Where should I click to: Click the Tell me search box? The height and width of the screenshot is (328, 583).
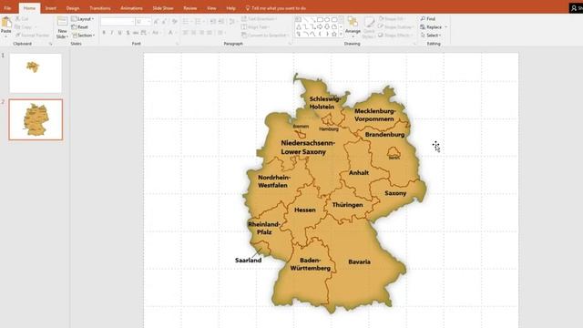275,8
